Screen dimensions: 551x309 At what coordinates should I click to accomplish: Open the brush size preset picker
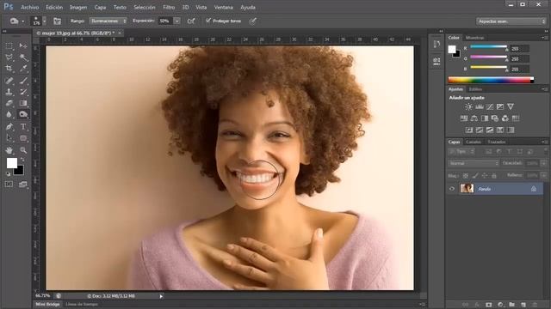(x=44, y=21)
